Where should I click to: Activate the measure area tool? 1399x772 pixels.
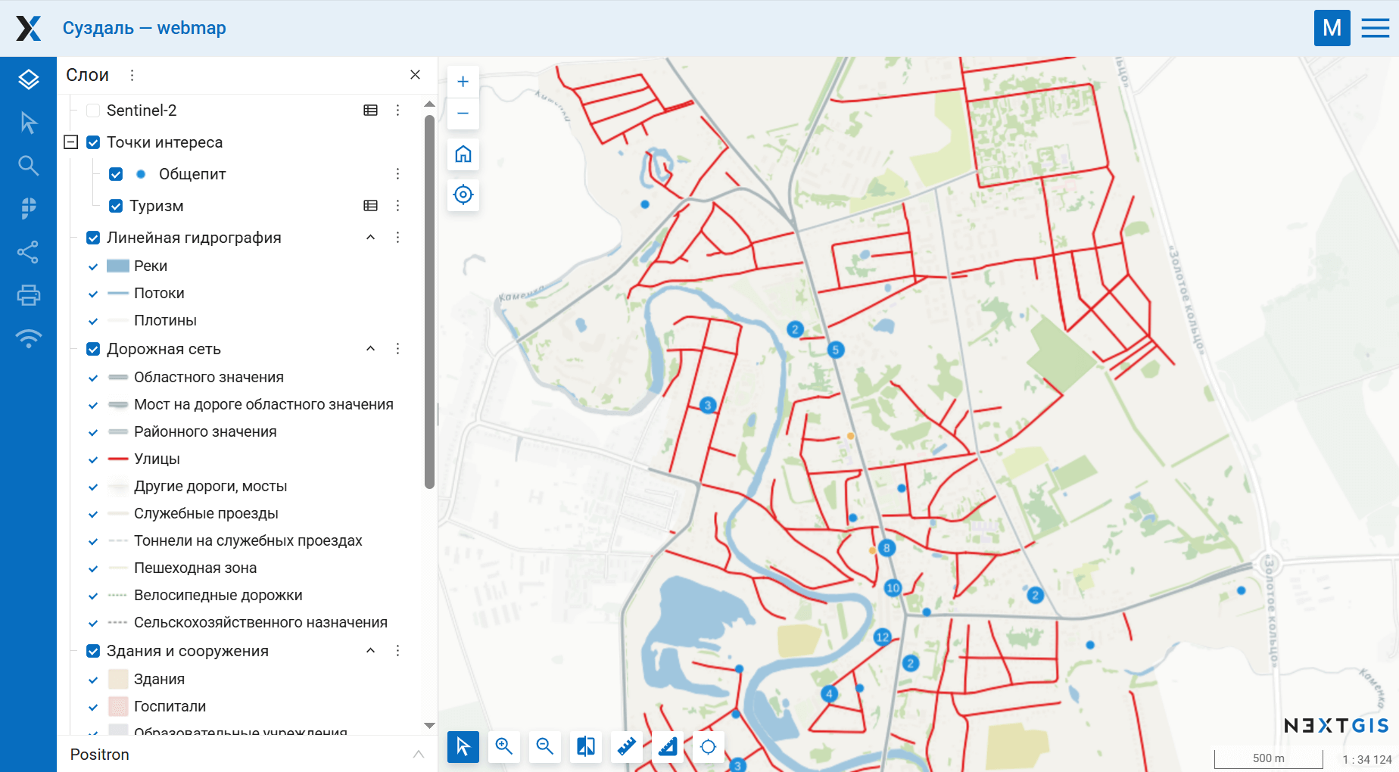[x=667, y=747]
